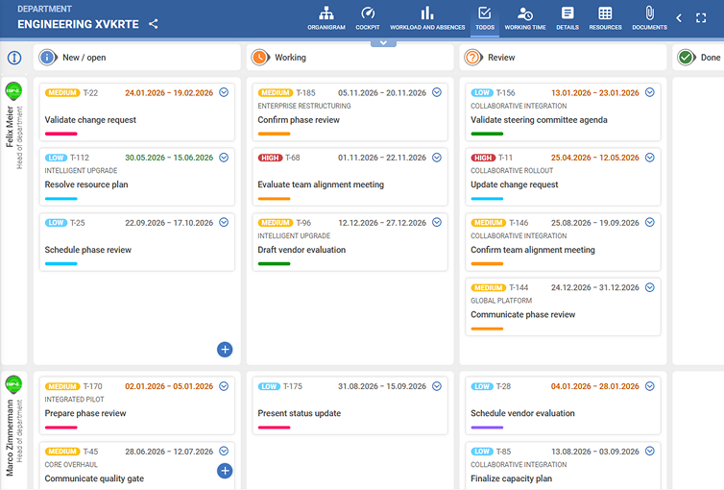Image resolution: width=724 pixels, height=490 pixels.
Task: Click Felix Meier's avatar pin
Action: 13,91
